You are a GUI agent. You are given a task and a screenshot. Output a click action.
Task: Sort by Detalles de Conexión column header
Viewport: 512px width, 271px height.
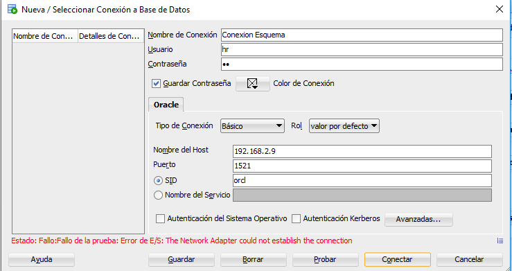[x=111, y=36]
